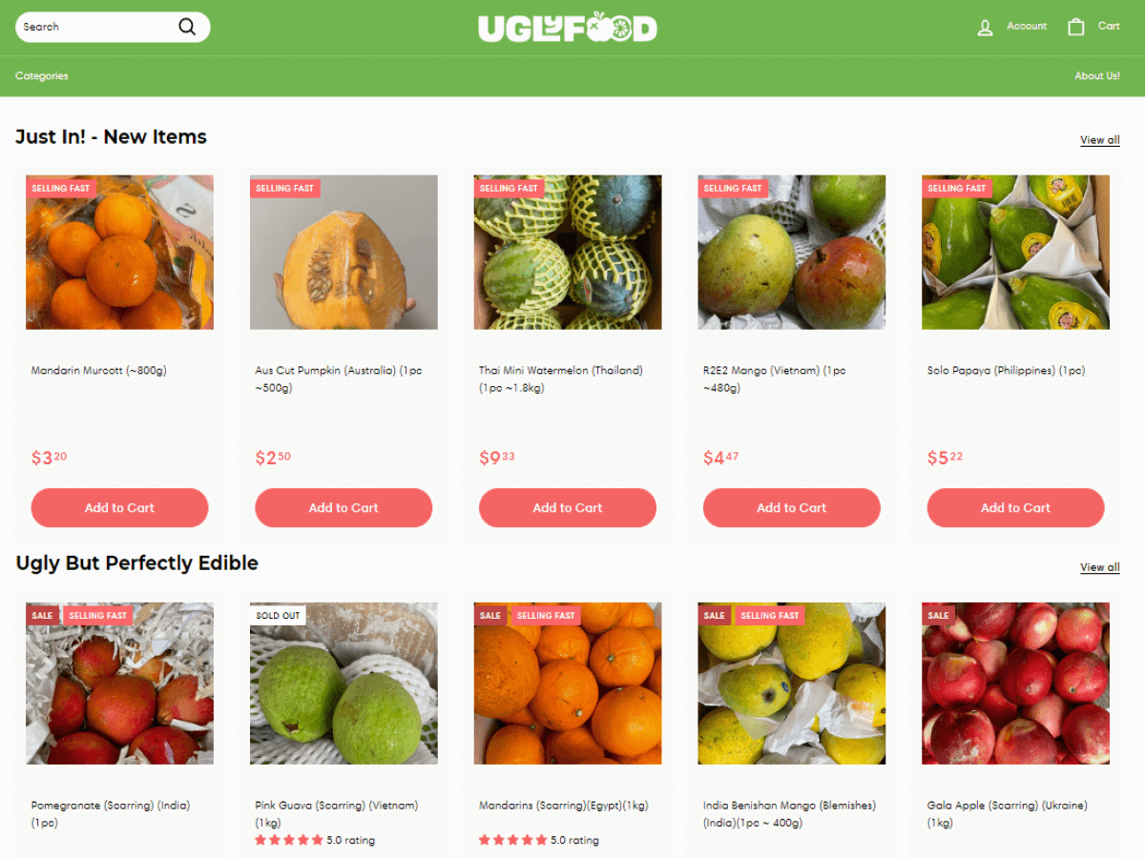The image size is (1145, 858).
Task: Add R2E2 Mango to cart
Action: [792, 508]
